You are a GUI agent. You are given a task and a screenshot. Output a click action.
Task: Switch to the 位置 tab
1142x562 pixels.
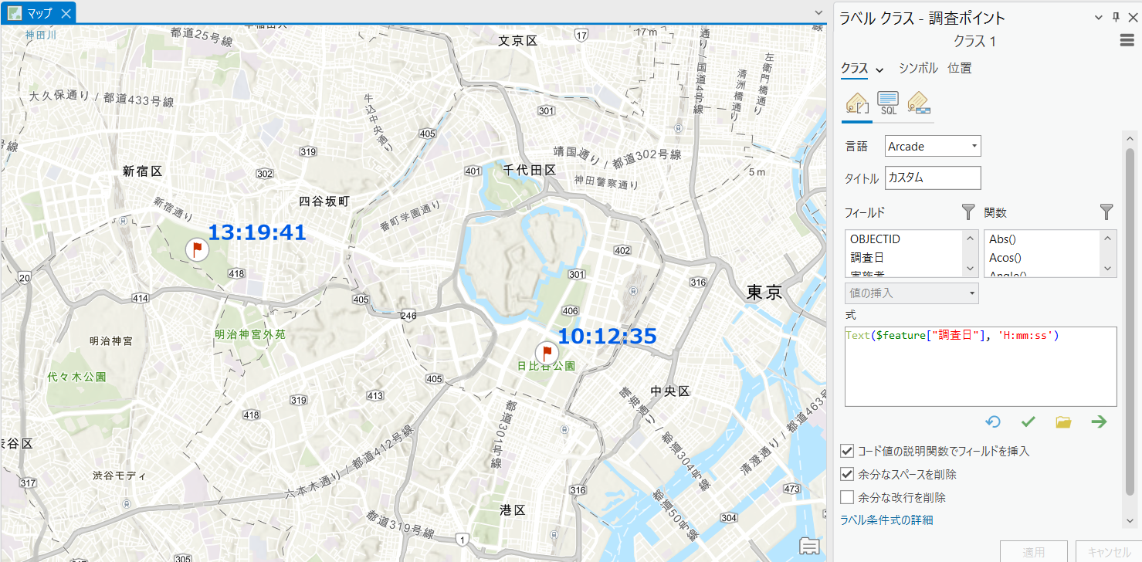[960, 68]
